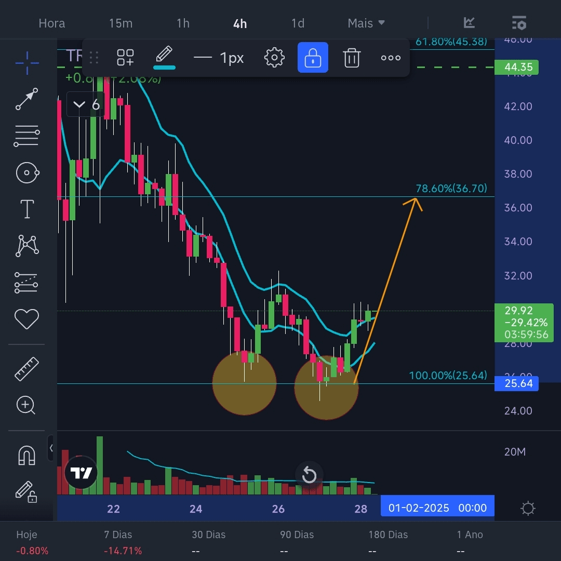
Task: Change line color with pencil icon
Action: tap(164, 57)
